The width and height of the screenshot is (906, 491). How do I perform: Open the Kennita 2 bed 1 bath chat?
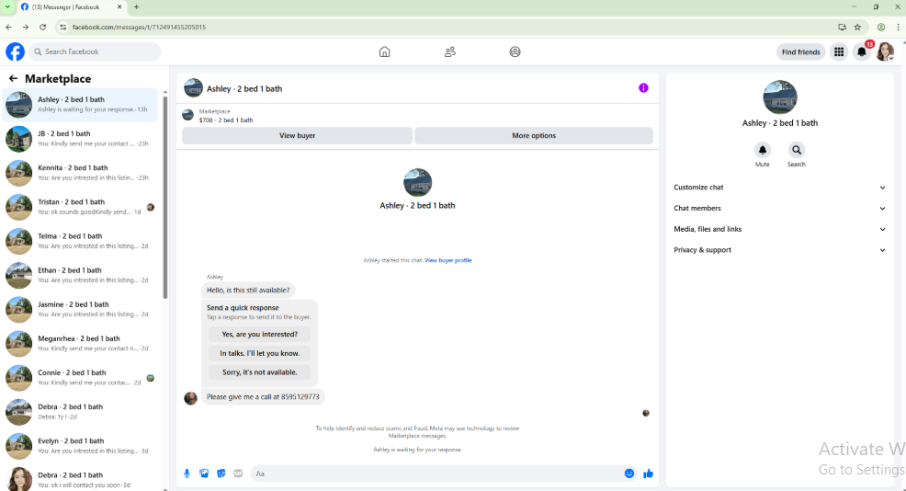point(80,173)
